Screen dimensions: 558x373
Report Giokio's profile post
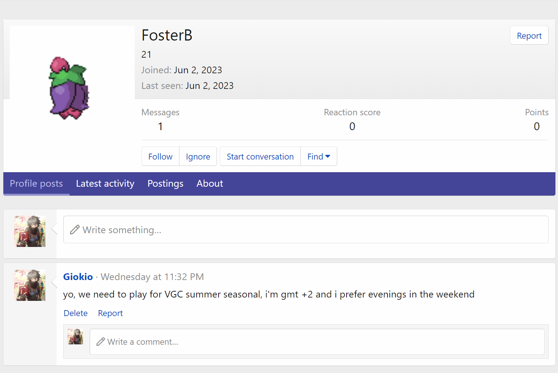[110, 313]
